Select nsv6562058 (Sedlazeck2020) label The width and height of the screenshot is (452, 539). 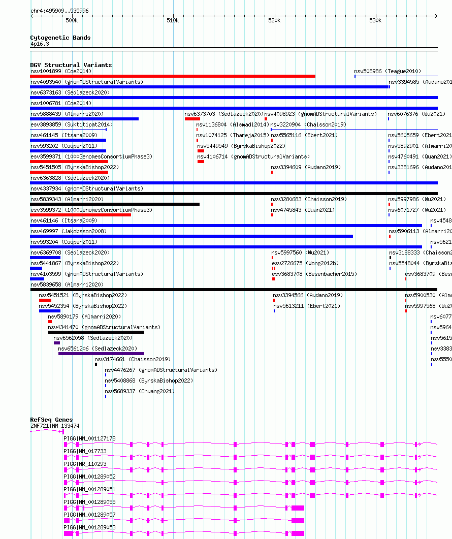tap(93, 337)
